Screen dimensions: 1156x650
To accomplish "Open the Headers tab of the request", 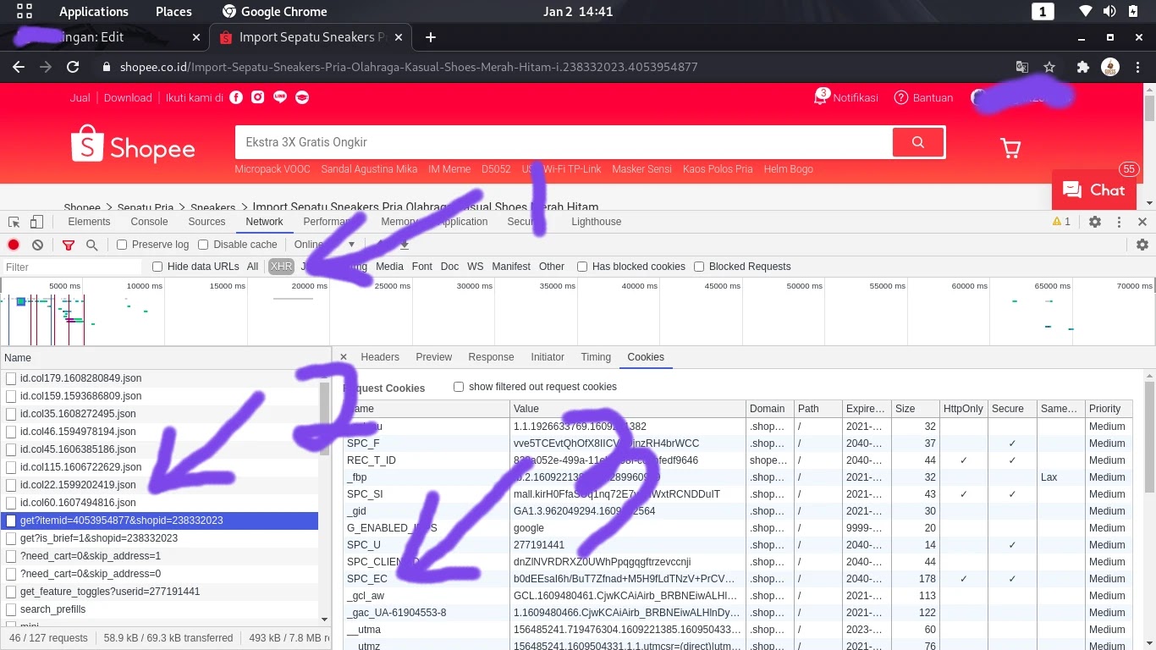I will pyautogui.click(x=380, y=357).
